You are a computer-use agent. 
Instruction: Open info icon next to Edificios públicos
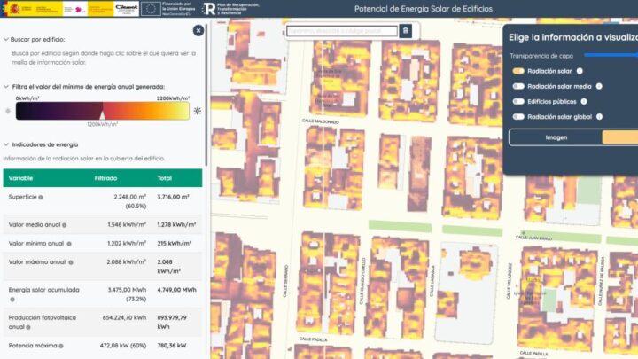pyautogui.click(x=586, y=102)
